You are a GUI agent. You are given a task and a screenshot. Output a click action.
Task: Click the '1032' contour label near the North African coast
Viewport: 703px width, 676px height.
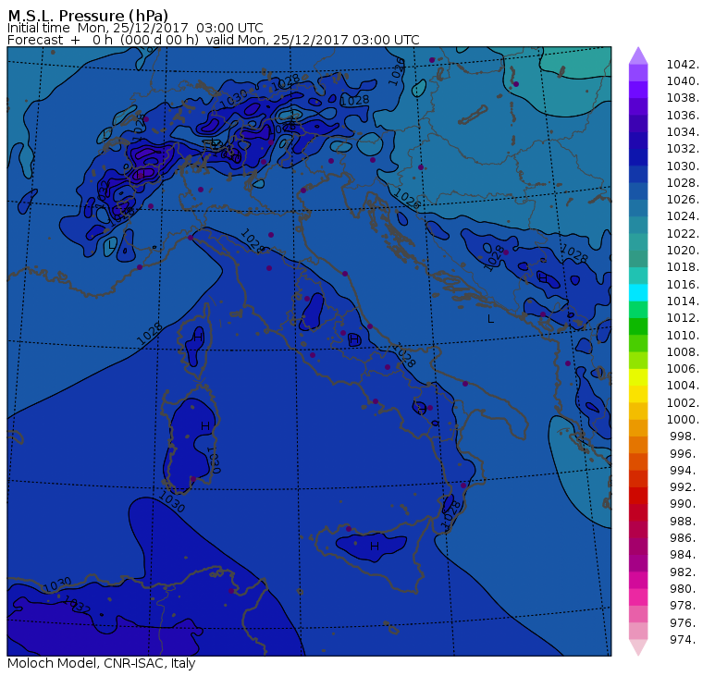click(x=77, y=604)
